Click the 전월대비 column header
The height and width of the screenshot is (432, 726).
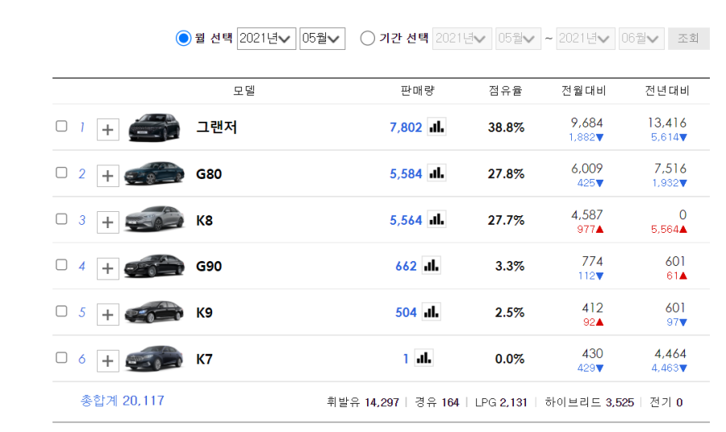(x=583, y=90)
